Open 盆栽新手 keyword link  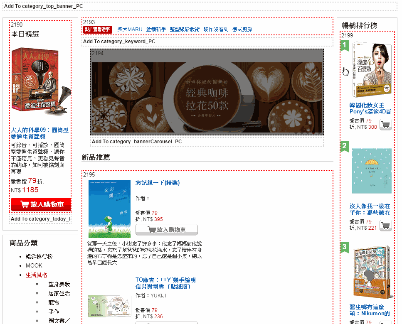156,29
